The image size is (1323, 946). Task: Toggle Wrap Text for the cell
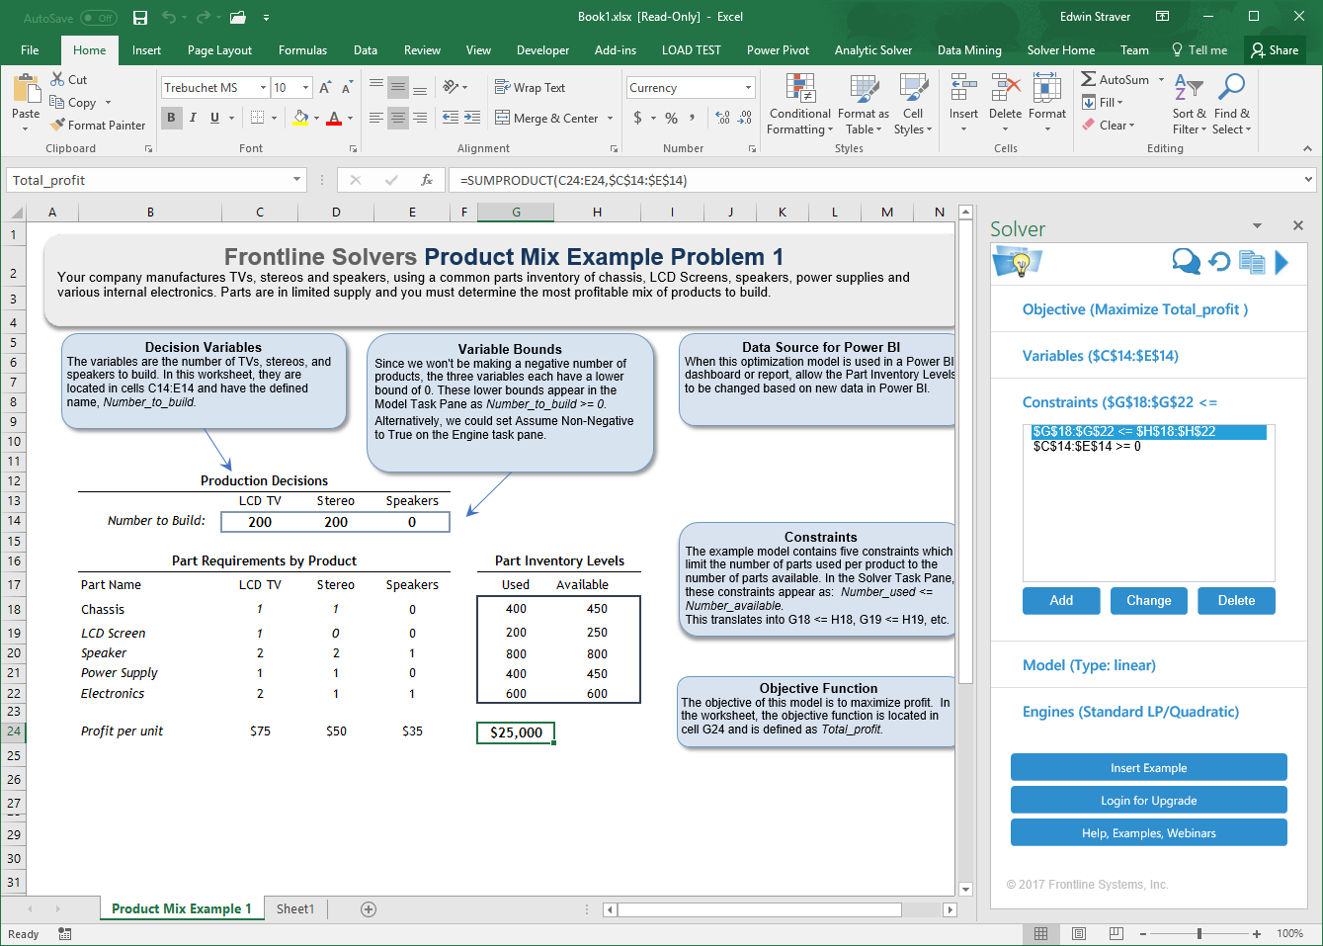pos(530,88)
